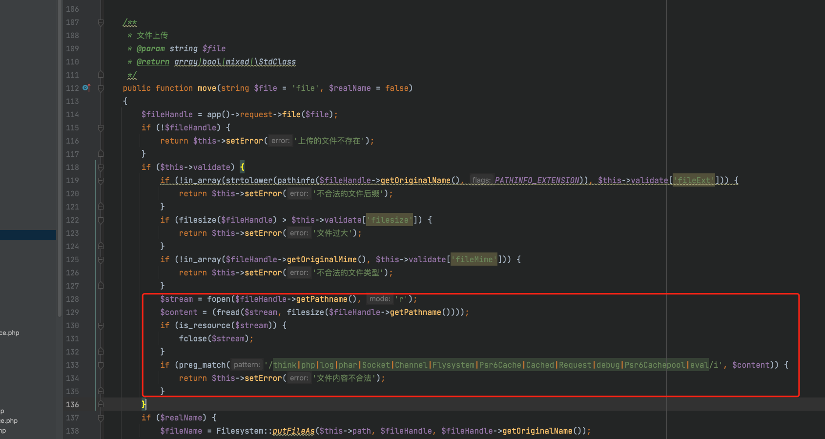Viewport: 825px width, 439px height.
Task: Click the @return doc tag
Action: (153, 62)
